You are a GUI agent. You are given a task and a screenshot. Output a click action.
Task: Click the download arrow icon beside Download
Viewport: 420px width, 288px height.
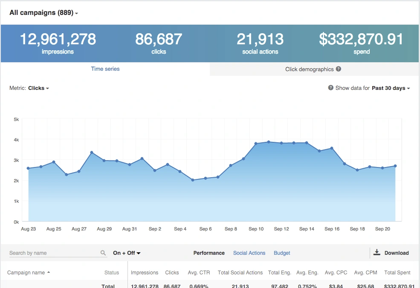pos(377,252)
